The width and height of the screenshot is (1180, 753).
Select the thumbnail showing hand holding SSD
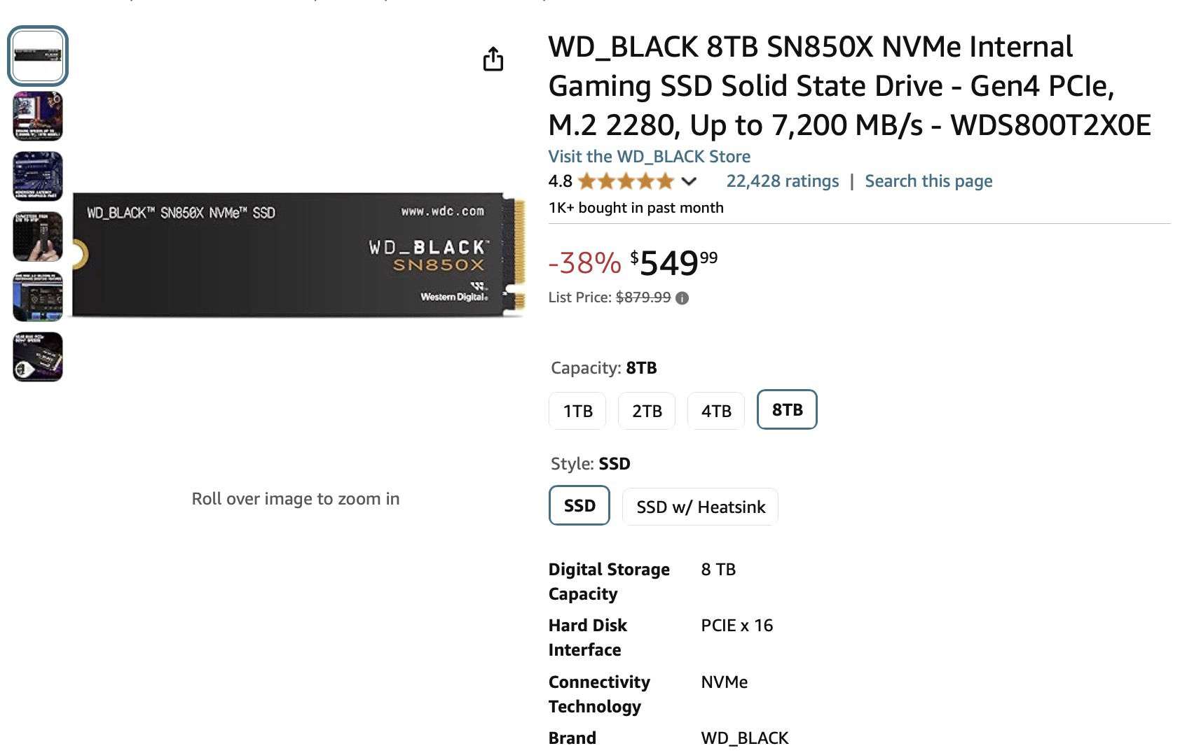[x=38, y=237]
